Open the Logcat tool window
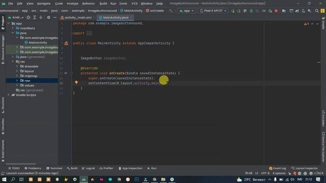The height and width of the screenshot is (183, 326). click(x=88, y=168)
